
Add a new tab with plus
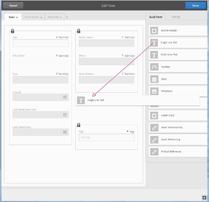click(67, 17)
